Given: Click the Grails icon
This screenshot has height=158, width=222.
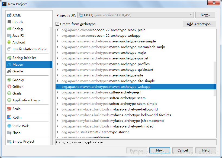Looking at the screenshot, I should [9, 93].
